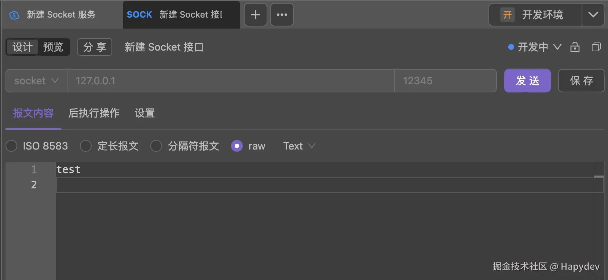Choose the 分隔符报文 radio option
The image size is (608, 280).
point(156,146)
